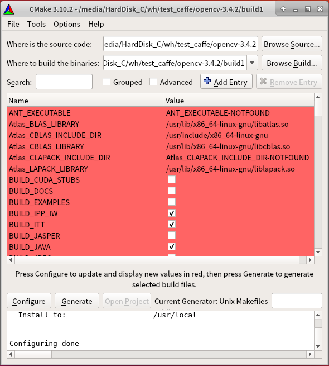This screenshot has height=366, width=329.
Task: Click the Generate button
Action: [x=77, y=301]
